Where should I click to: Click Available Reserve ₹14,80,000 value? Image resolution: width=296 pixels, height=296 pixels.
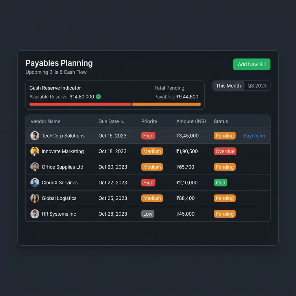tap(82, 97)
